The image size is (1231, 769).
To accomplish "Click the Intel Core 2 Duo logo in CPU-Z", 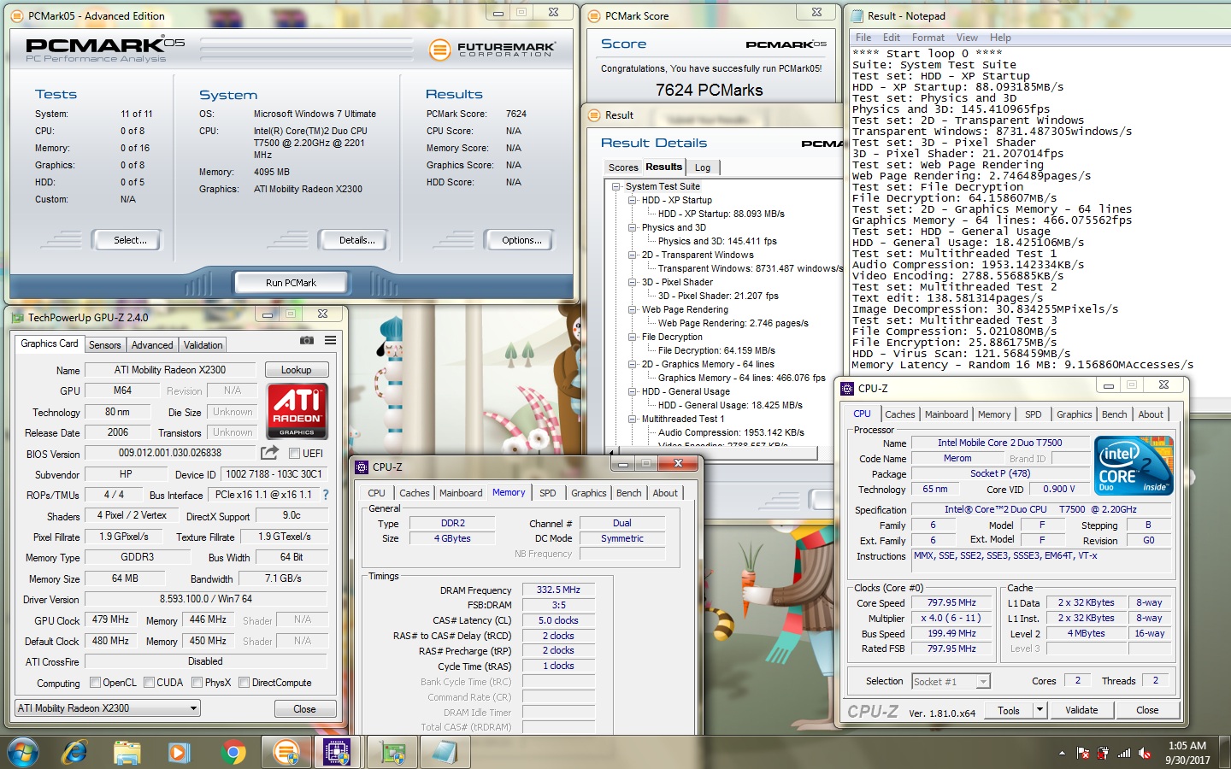I will point(1134,466).
